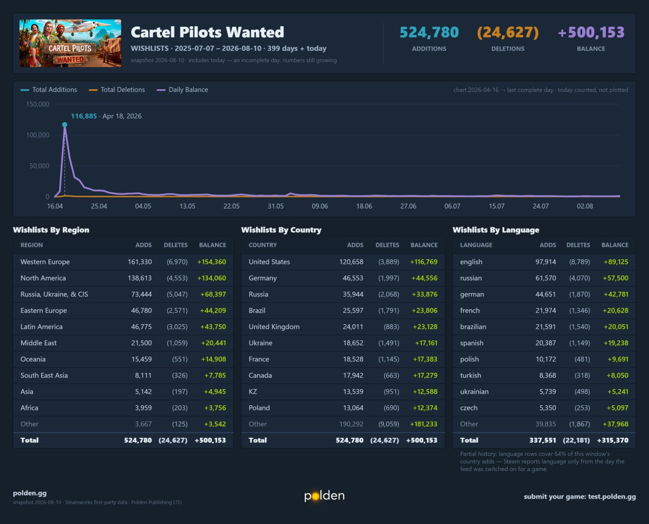Select the North America region row
Image resolution: width=649 pixels, height=524 pixels.
click(123, 278)
